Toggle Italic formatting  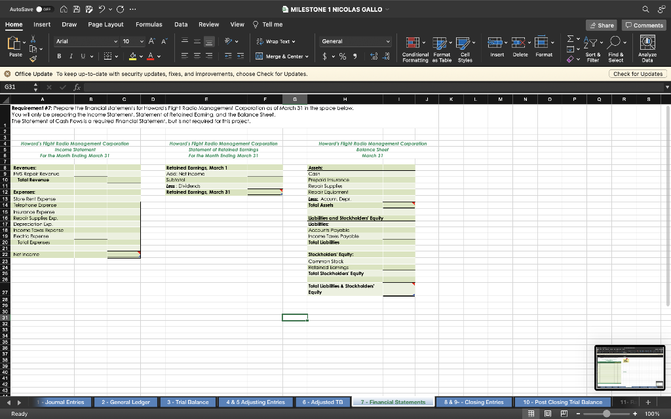pos(71,56)
